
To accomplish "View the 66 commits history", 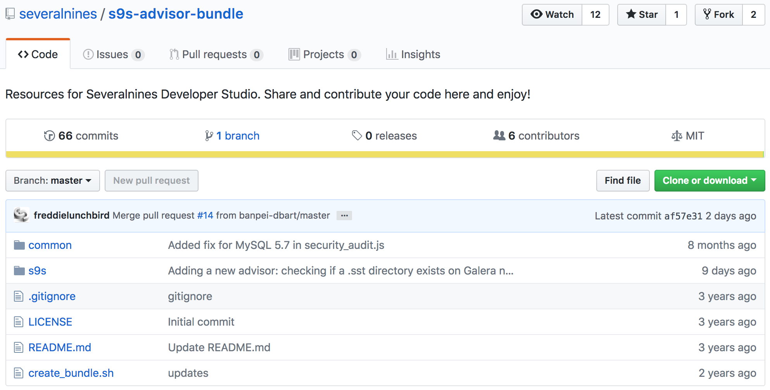I will coord(81,136).
